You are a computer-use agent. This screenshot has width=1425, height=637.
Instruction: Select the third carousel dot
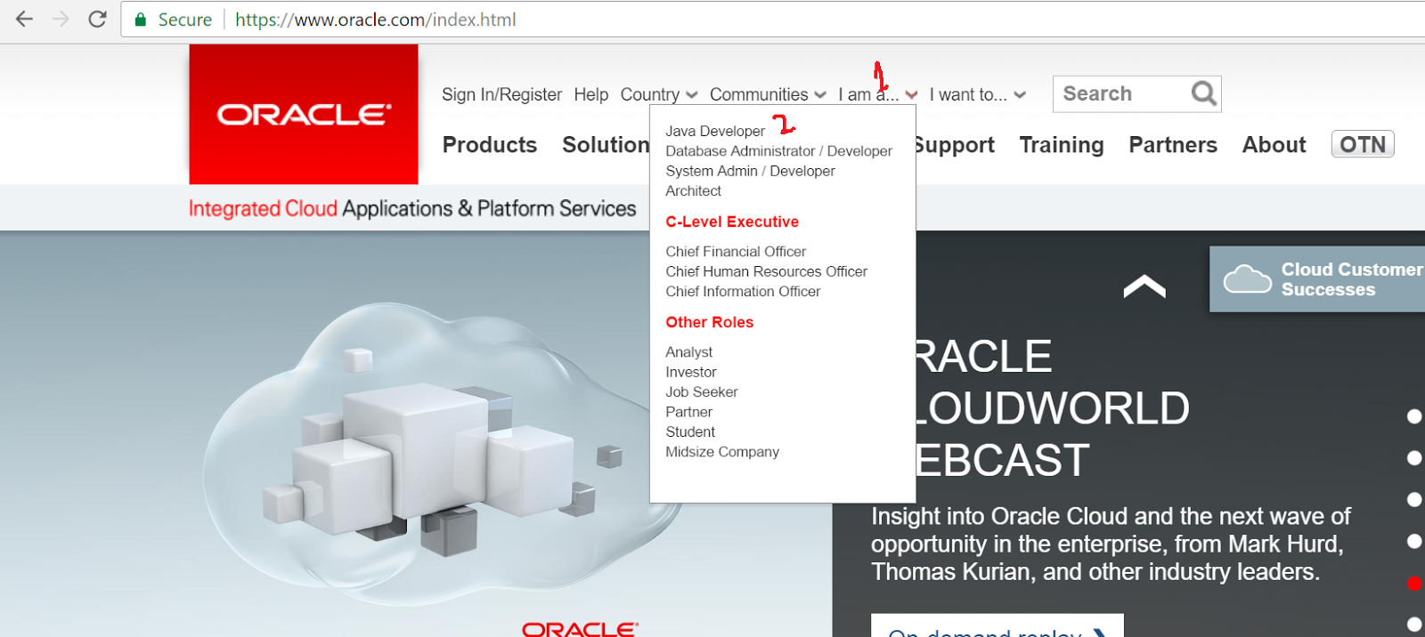tap(1414, 500)
